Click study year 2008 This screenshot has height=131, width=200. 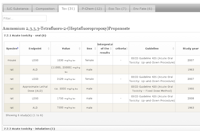click(x=191, y=98)
